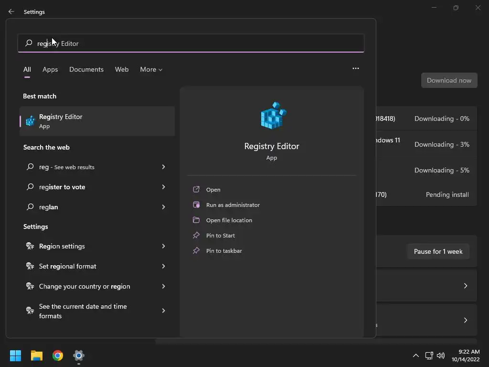The height and width of the screenshot is (367, 489).
Task: Click the 'Pending install' status text
Action: coord(447,194)
